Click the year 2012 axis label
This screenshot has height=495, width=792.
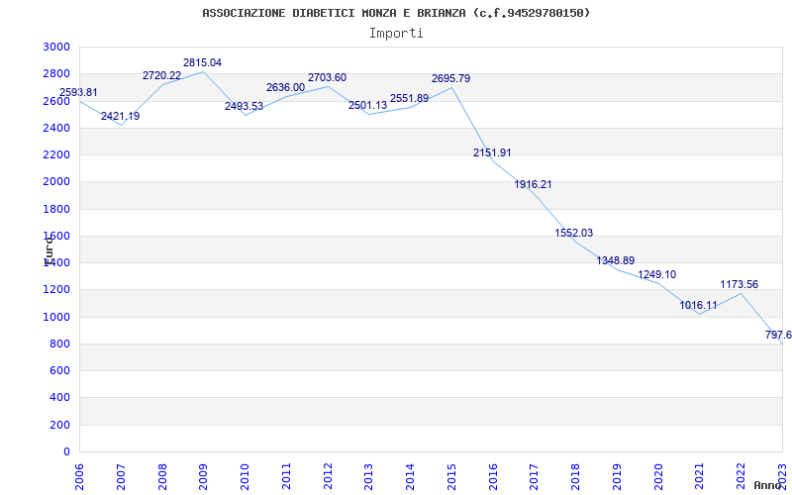[328, 476]
